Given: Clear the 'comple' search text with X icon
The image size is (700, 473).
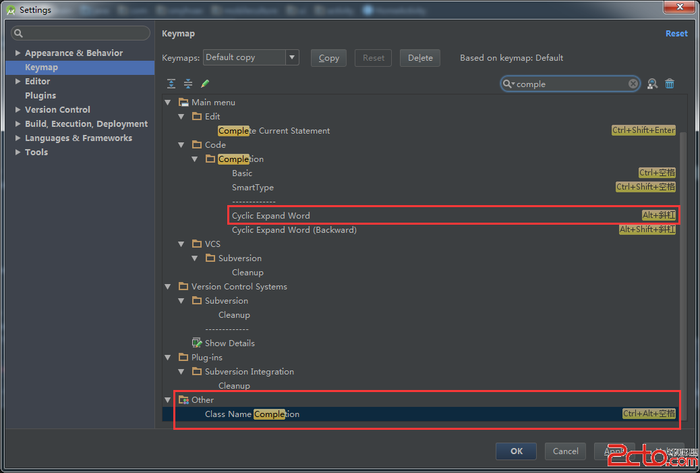Looking at the screenshot, I should 633,84.
